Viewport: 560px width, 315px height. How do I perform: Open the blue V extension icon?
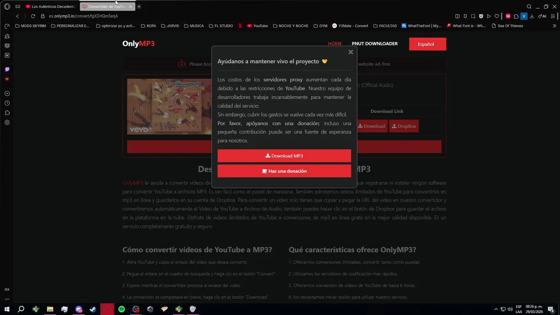[x=524, y=16]
